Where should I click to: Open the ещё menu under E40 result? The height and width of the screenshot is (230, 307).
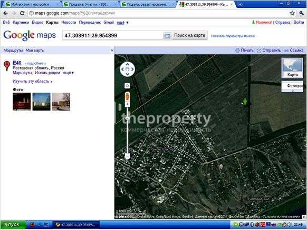(69, 73)
